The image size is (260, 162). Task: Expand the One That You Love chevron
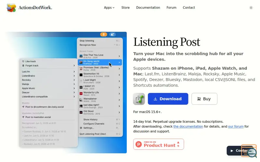[119, 56]
